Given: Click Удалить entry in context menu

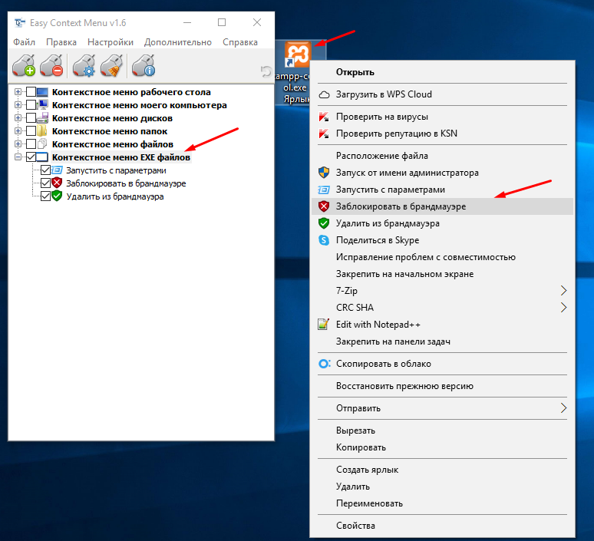Looking at the screenshot, I should click(x=441, y=487).
